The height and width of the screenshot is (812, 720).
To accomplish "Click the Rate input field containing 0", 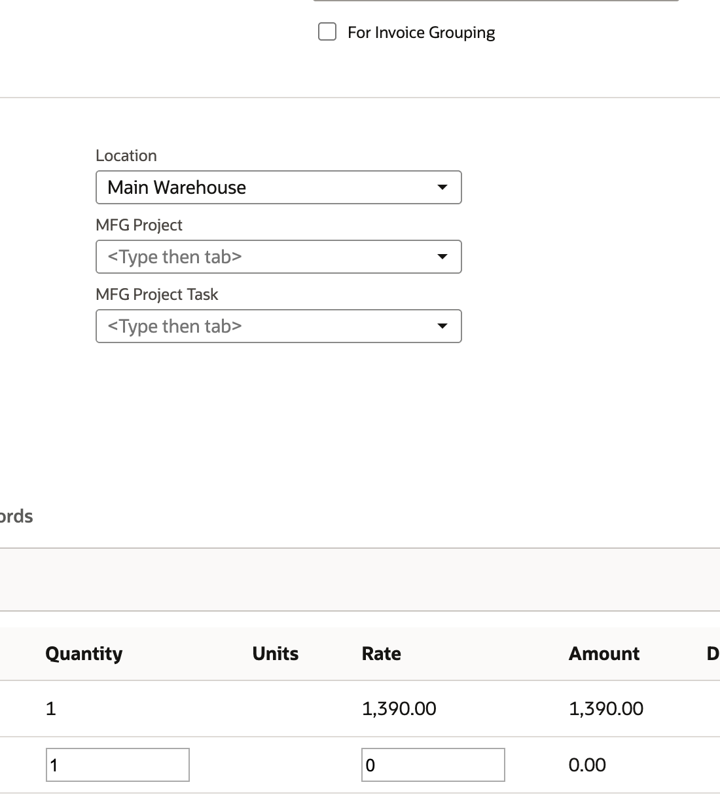I will pyautogui.click(x=433, y=765).
